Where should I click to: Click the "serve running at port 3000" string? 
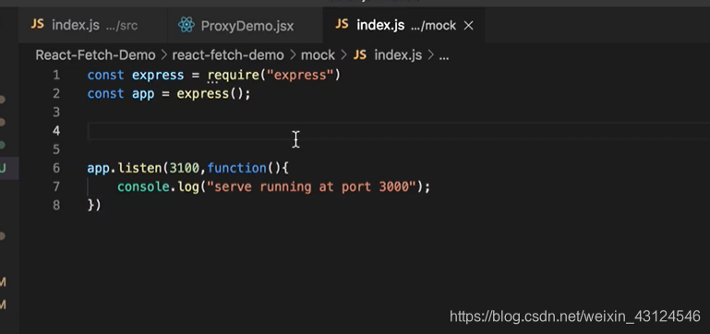[x=311, y=186]
